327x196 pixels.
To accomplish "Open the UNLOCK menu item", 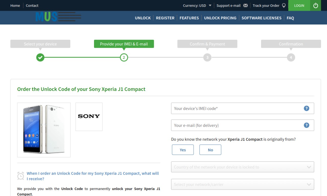I will (x=143, y=18).
